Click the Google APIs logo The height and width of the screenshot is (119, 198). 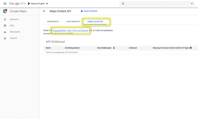pyautogui.click(x=17, y=3)
